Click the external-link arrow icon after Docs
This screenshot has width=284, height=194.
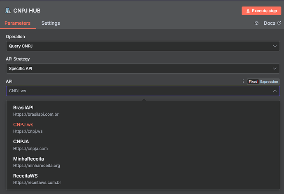[x=279, y=23]
